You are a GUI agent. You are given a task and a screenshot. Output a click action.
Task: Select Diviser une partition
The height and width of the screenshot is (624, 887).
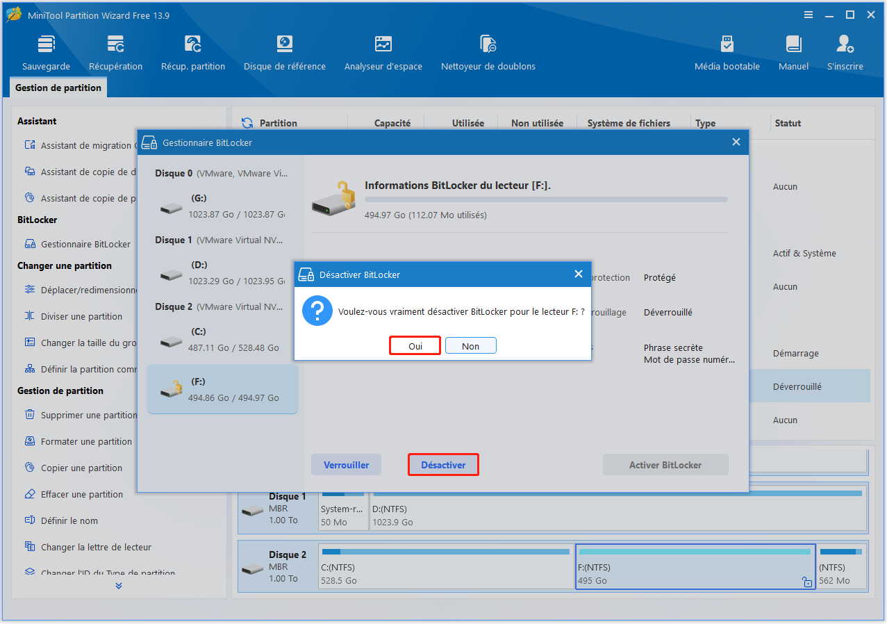(x=74, y=316)
